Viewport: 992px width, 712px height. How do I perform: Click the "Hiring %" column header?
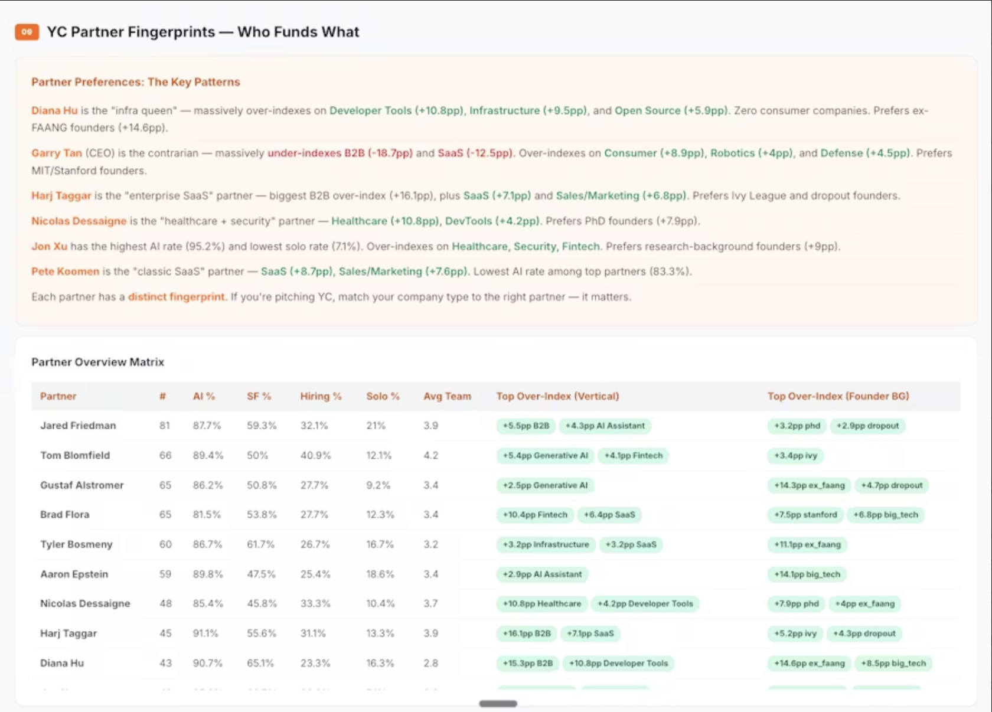click(x=321, y=396)
